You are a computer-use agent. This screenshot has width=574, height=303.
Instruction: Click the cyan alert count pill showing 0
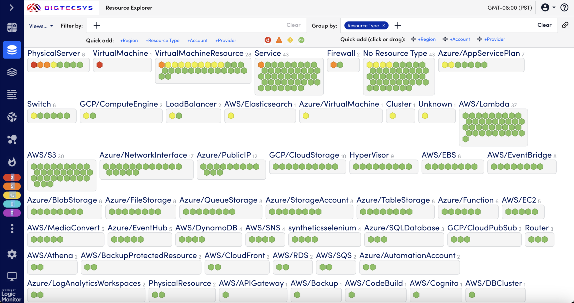12,204
